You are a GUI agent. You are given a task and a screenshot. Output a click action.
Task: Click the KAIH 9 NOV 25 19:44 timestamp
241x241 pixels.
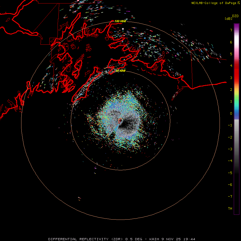[172, 239]
